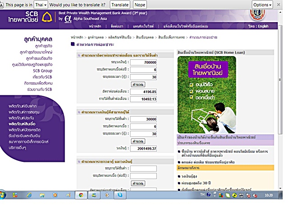Select ผลิตภัณฑ์การลงทุน in the purple menu
The width and height of the screenshot is (289, 217).
24,112
